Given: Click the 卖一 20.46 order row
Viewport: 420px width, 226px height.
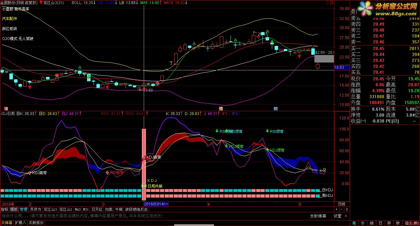Looking at the screenshot, I should (x=385, y=42).
